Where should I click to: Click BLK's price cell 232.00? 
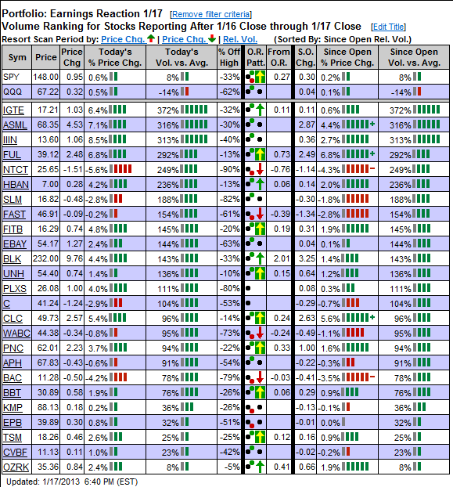click(46, 258)
